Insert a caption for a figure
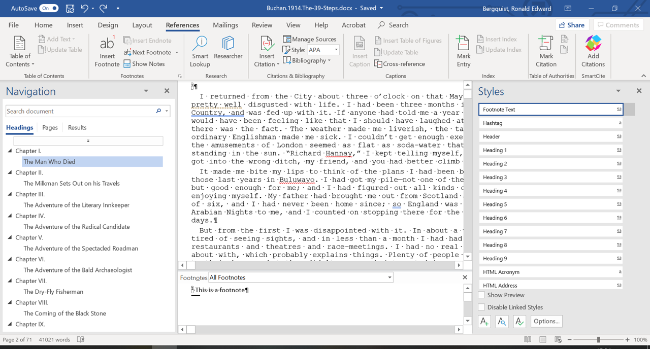 359,50
